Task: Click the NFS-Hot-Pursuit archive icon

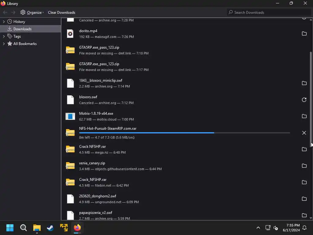Action: (70, 133)
